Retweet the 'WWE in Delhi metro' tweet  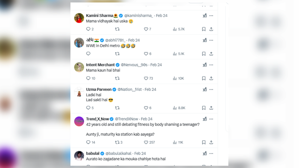click(117, 54)
